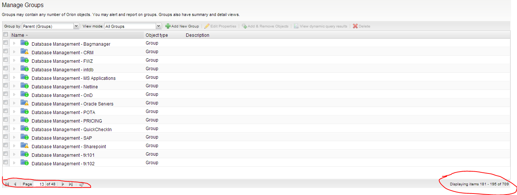Check the Oracle Servers row checkbox

click(x=6, y=103)
